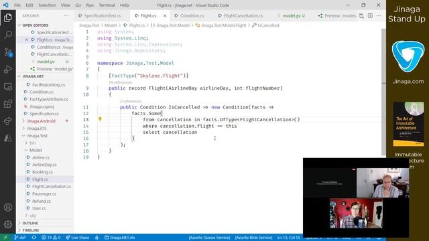Click Jinaga.NET.sln in the status bar

120,238
